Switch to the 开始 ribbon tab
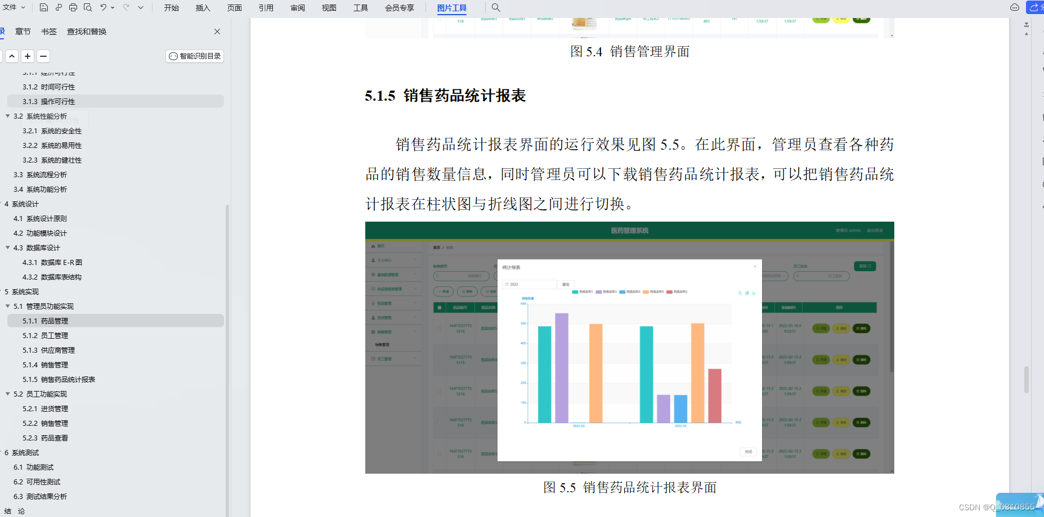 click(x=172, y=8)
